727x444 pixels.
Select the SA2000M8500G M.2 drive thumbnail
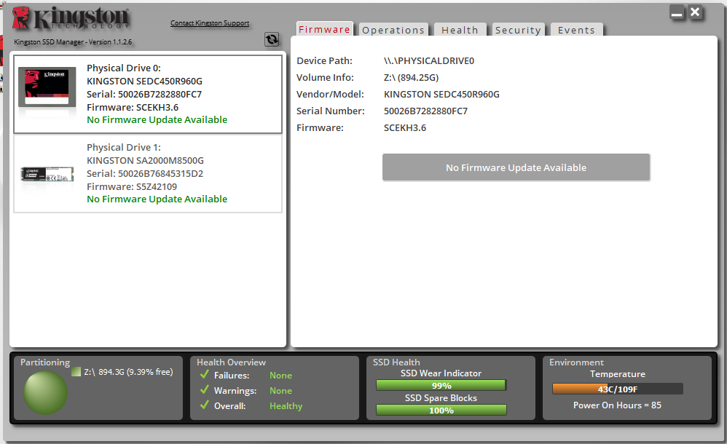47,174
